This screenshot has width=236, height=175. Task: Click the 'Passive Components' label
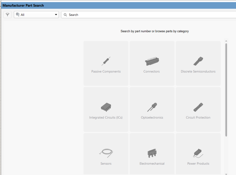106,72
